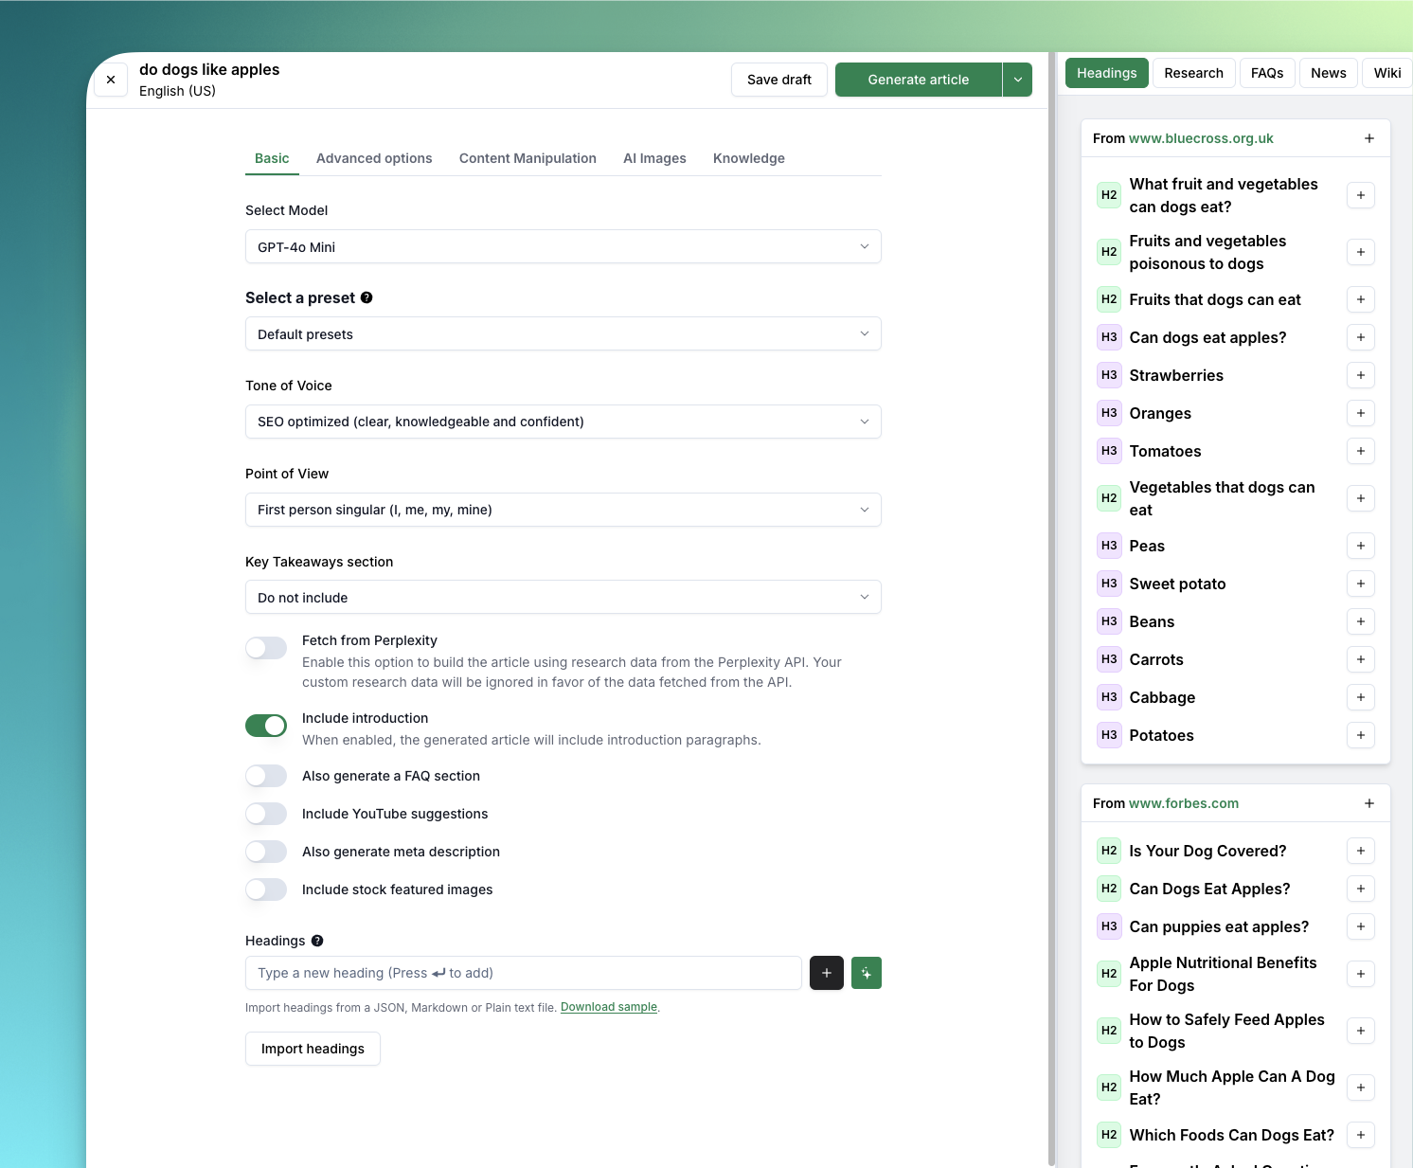This screenshot has width=1413, height=1168.
Task: Add all headings from www.forbes.com
Action: click(x=1368, y=803)
